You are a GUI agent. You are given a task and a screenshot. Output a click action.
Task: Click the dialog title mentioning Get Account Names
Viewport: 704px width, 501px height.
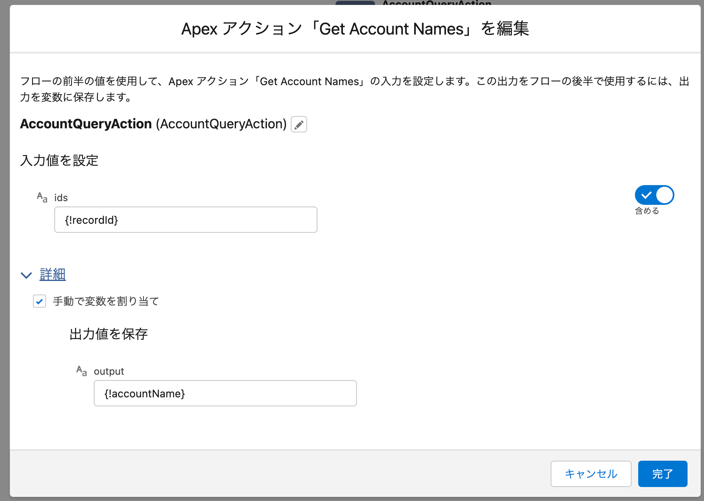(x=355, y=29)
